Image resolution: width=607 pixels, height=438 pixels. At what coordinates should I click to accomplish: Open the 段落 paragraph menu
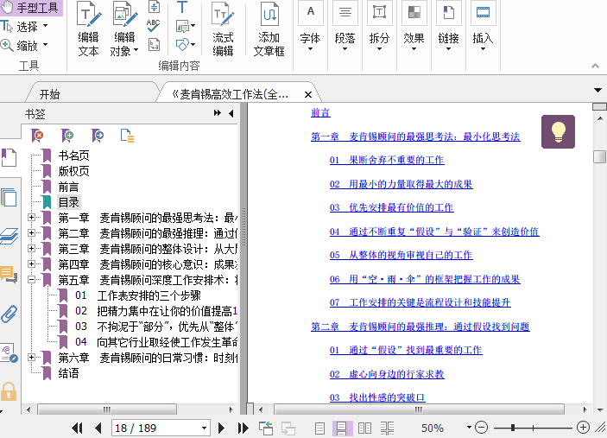345,27
